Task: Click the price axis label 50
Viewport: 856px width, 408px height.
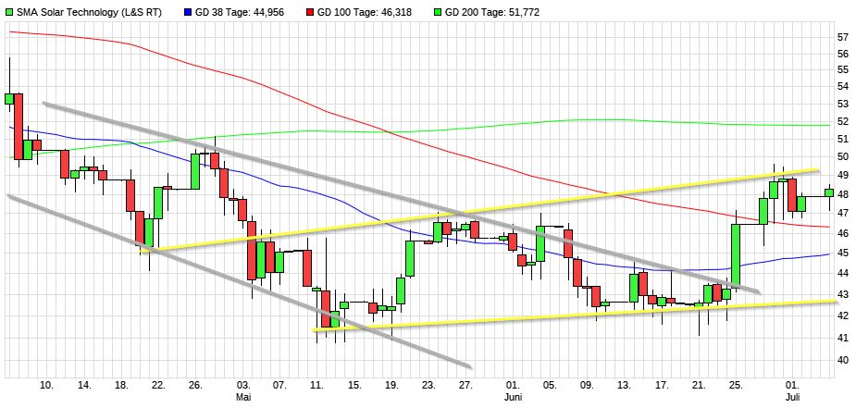Action: coord(844,157)
